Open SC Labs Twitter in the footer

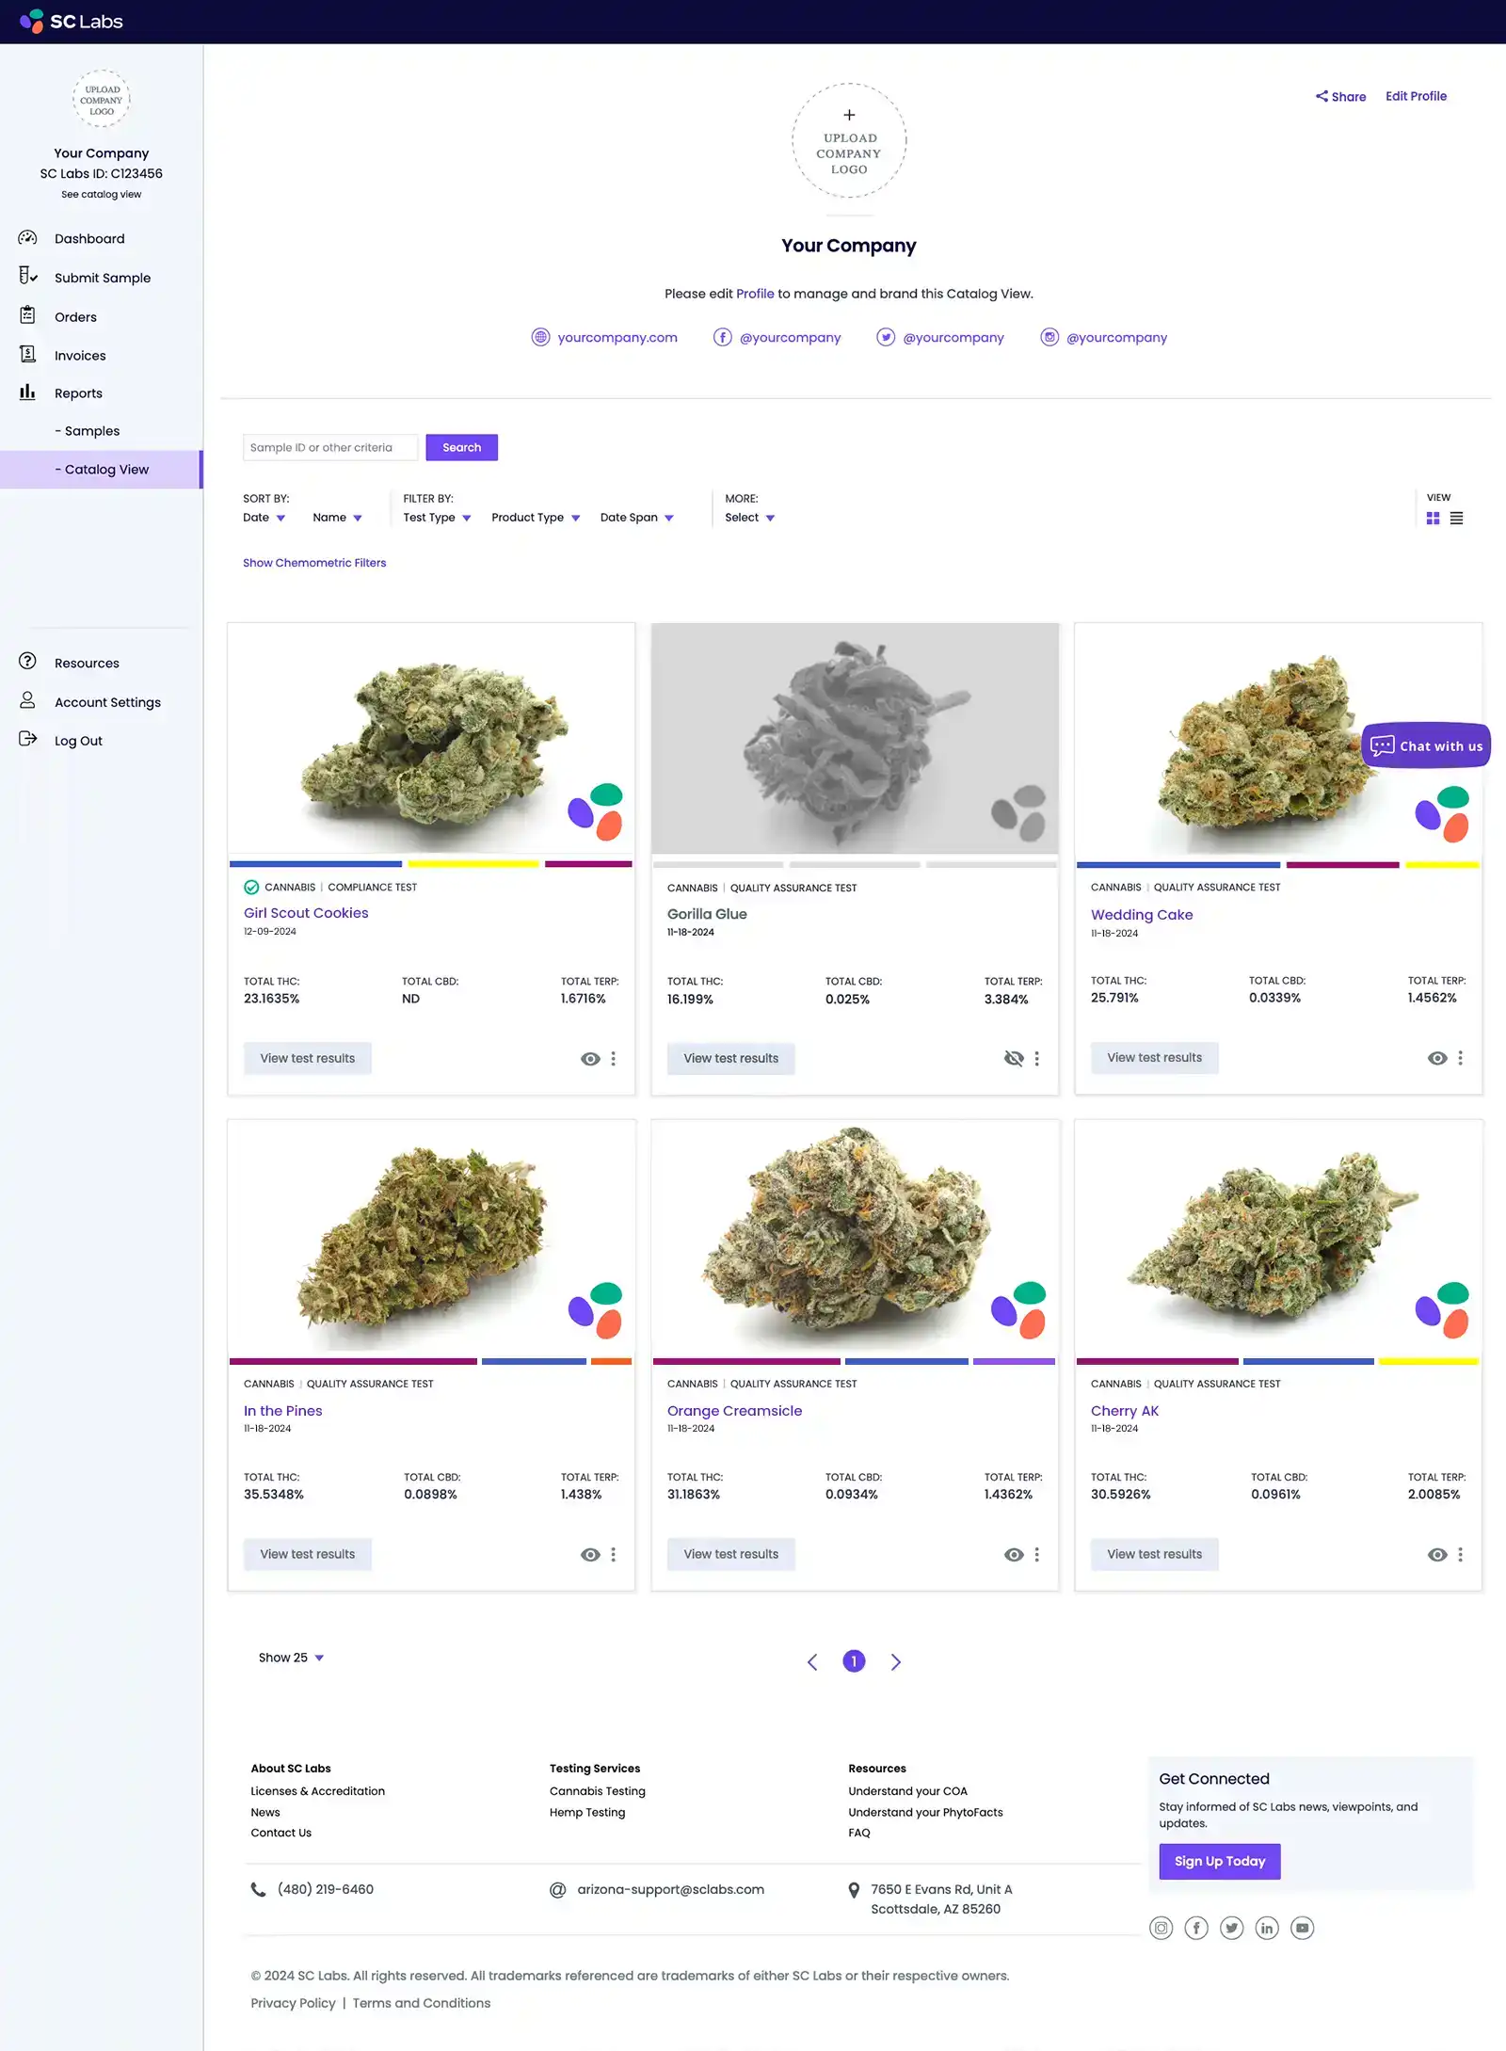pos(1231,1928)
